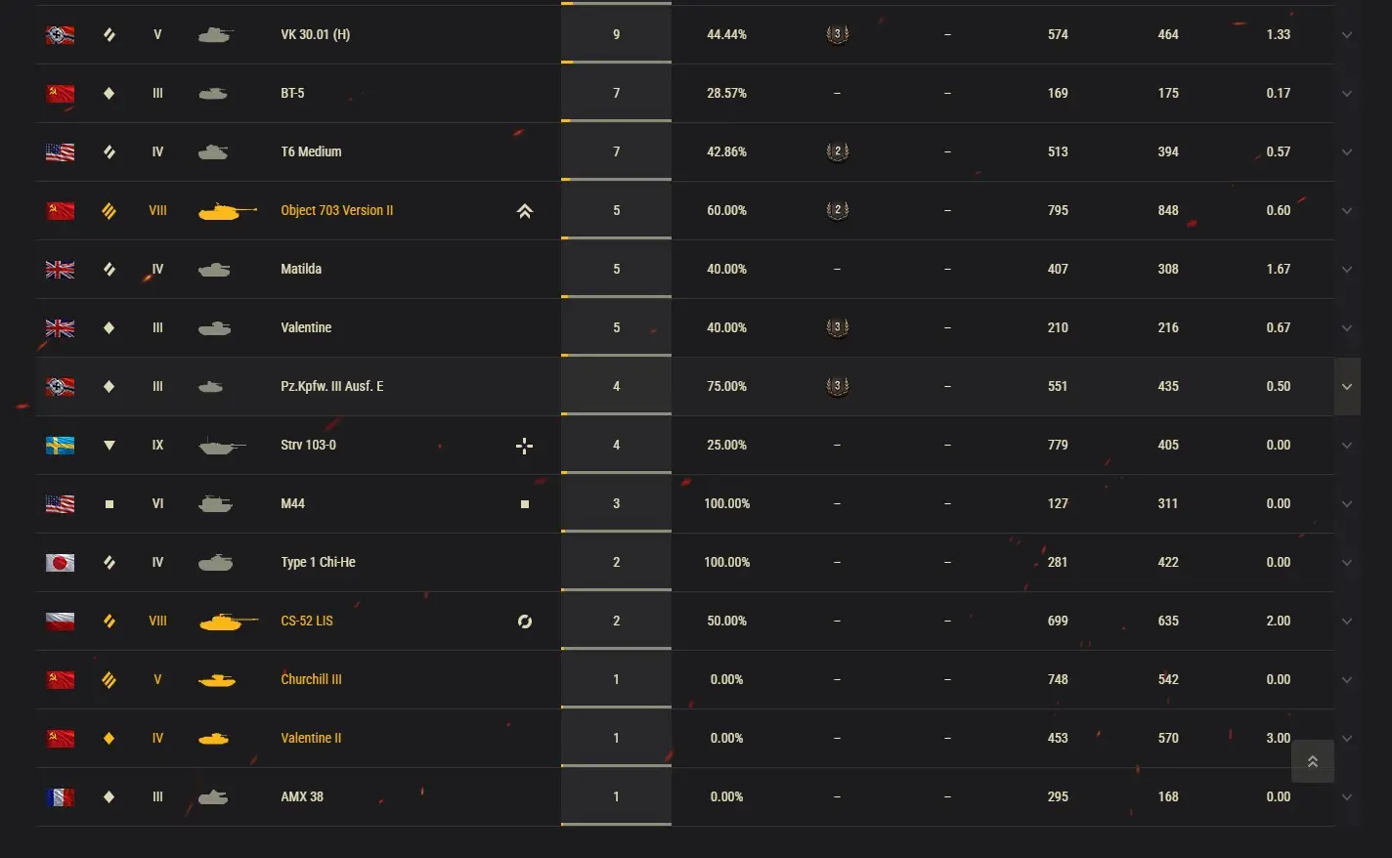
Task: Click the BT-5 battles count cell
Action: coord(616,93)
